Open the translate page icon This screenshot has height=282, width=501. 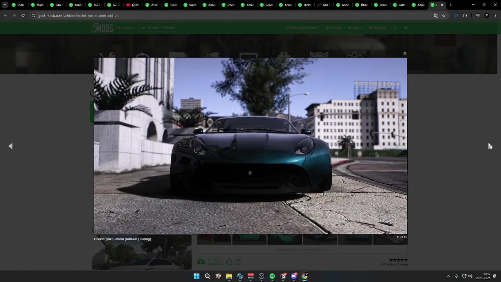[436, 16]
